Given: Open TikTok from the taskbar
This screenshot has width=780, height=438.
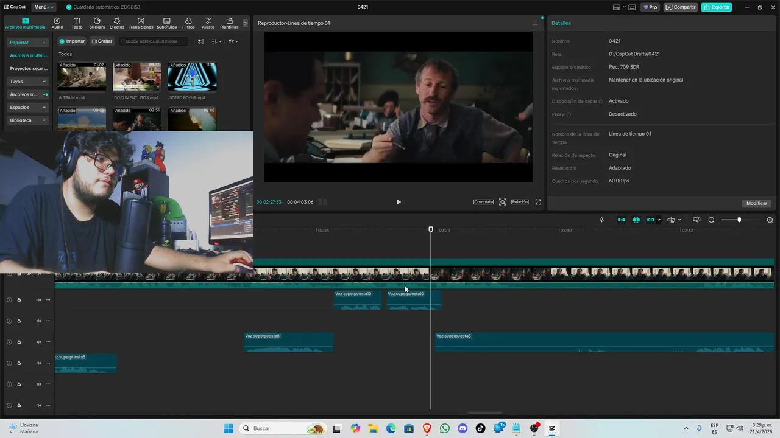Looking at the screenshot, I should 480,428.
